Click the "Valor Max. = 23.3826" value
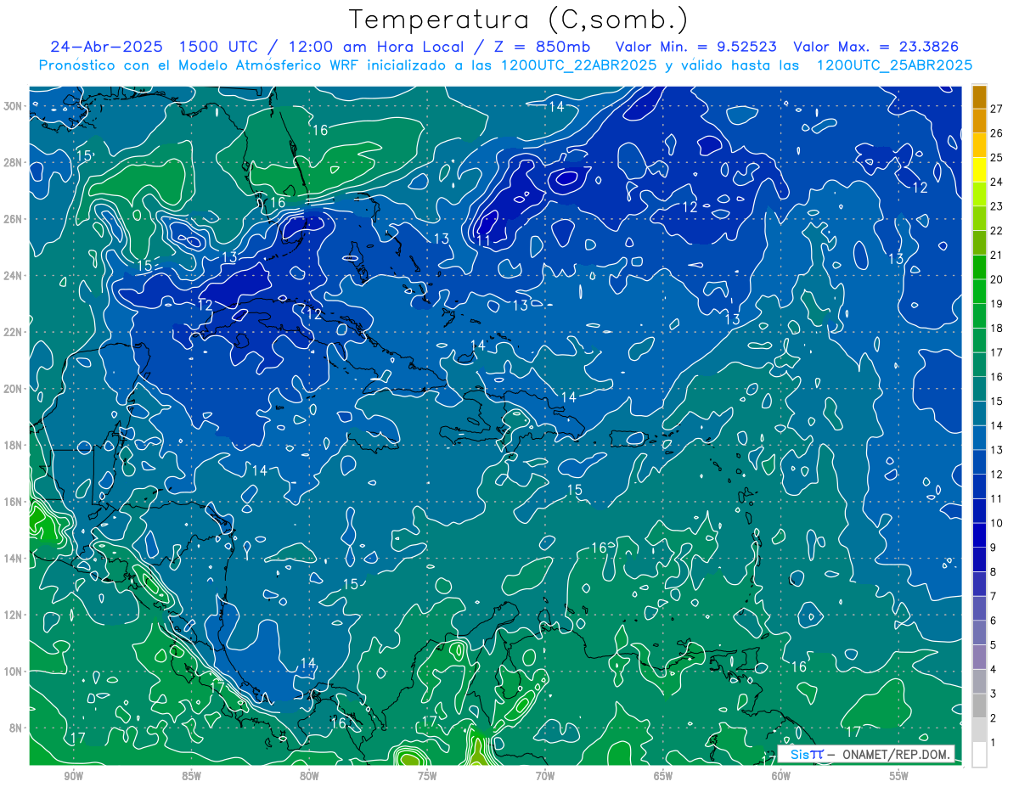This screenshot has width=1019, height=787. point(876,47)
